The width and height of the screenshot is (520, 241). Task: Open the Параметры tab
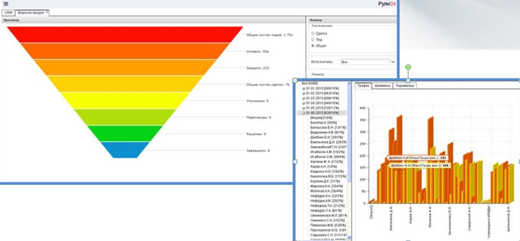pyautogui.click(x=405, y=86)
